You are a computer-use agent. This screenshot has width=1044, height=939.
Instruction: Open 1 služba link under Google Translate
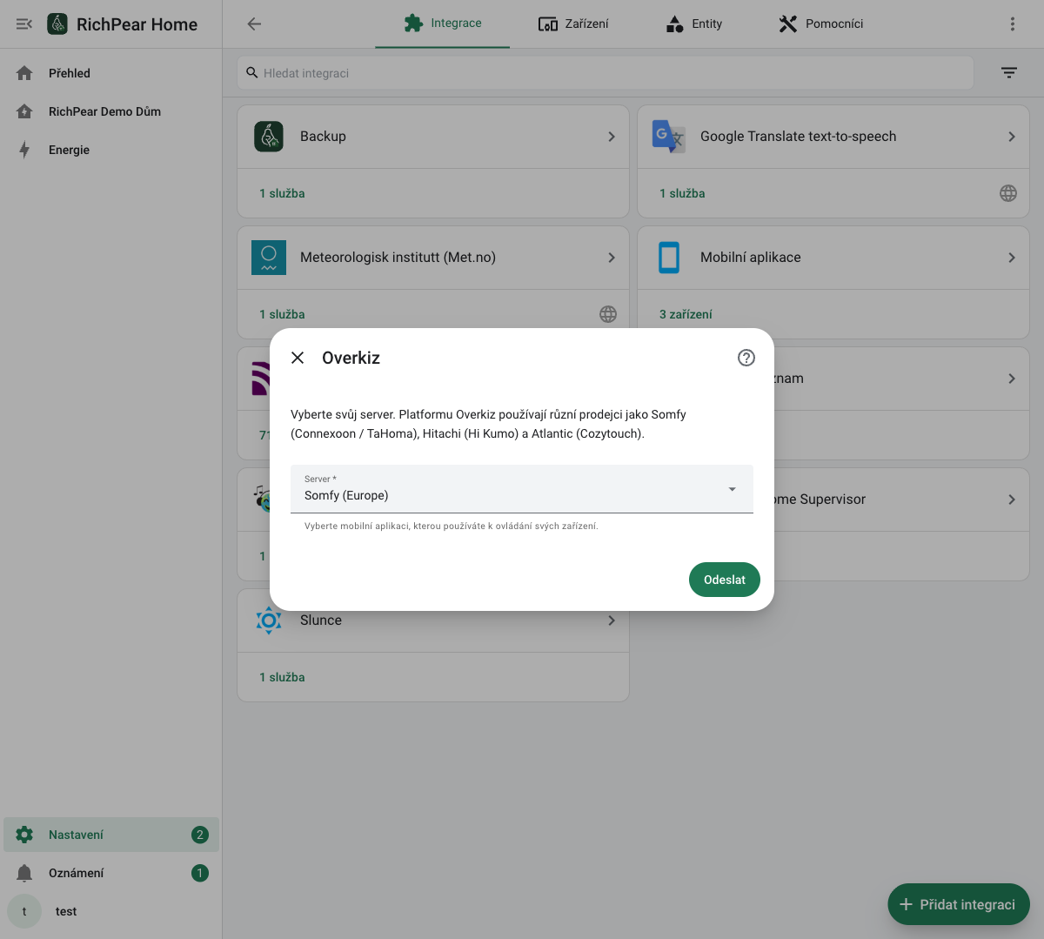tap(682, 193)
